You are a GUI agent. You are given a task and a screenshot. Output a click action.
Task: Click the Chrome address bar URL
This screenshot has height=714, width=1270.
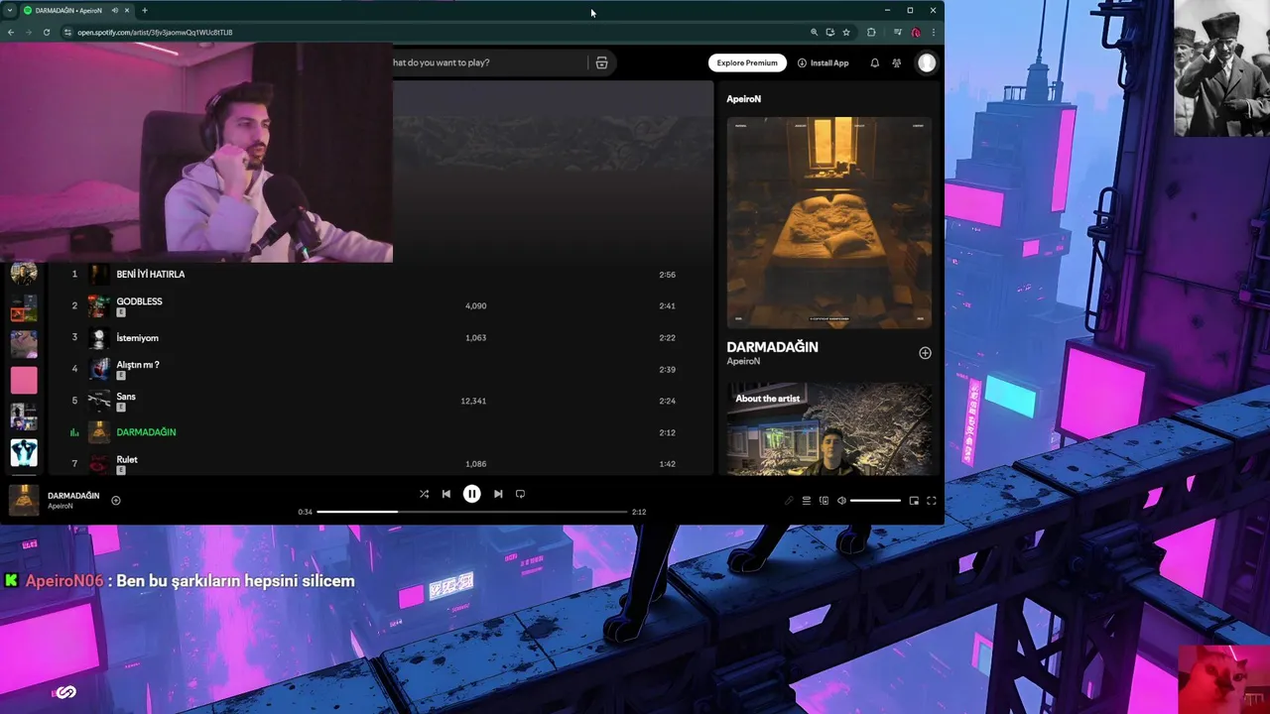pos(155,33)
